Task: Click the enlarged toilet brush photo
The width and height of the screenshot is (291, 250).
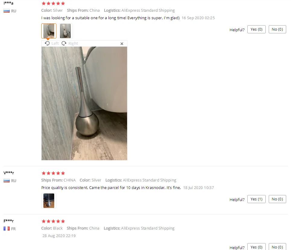Action: point(84,103)
